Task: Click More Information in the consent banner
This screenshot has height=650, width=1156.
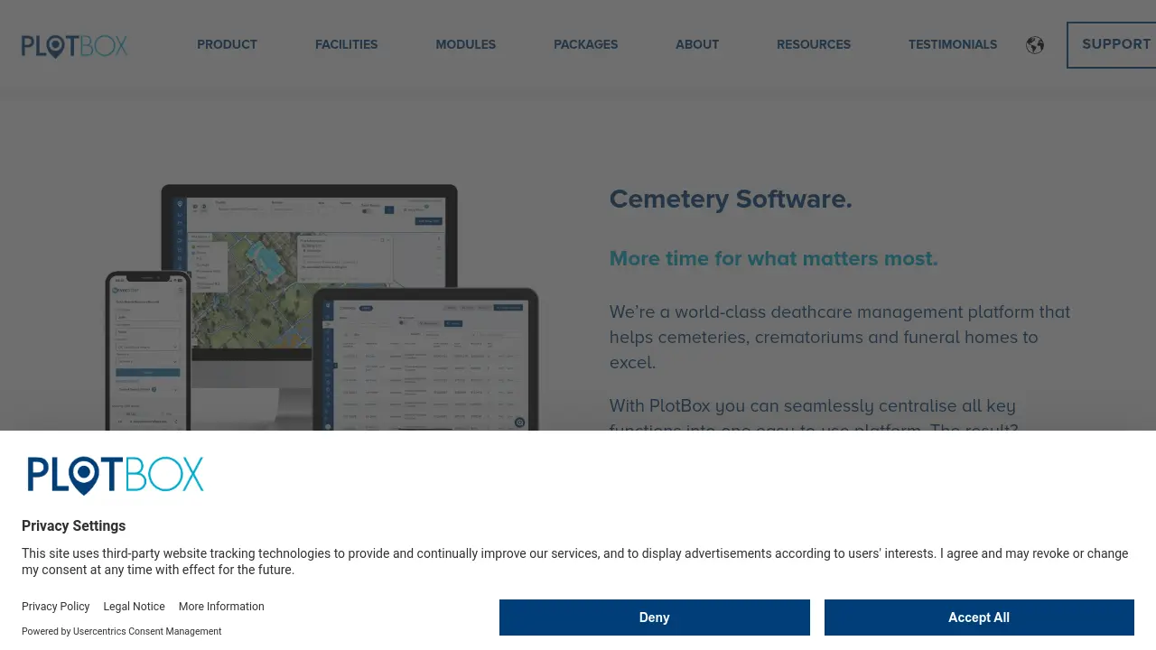Action: [221, 606]
